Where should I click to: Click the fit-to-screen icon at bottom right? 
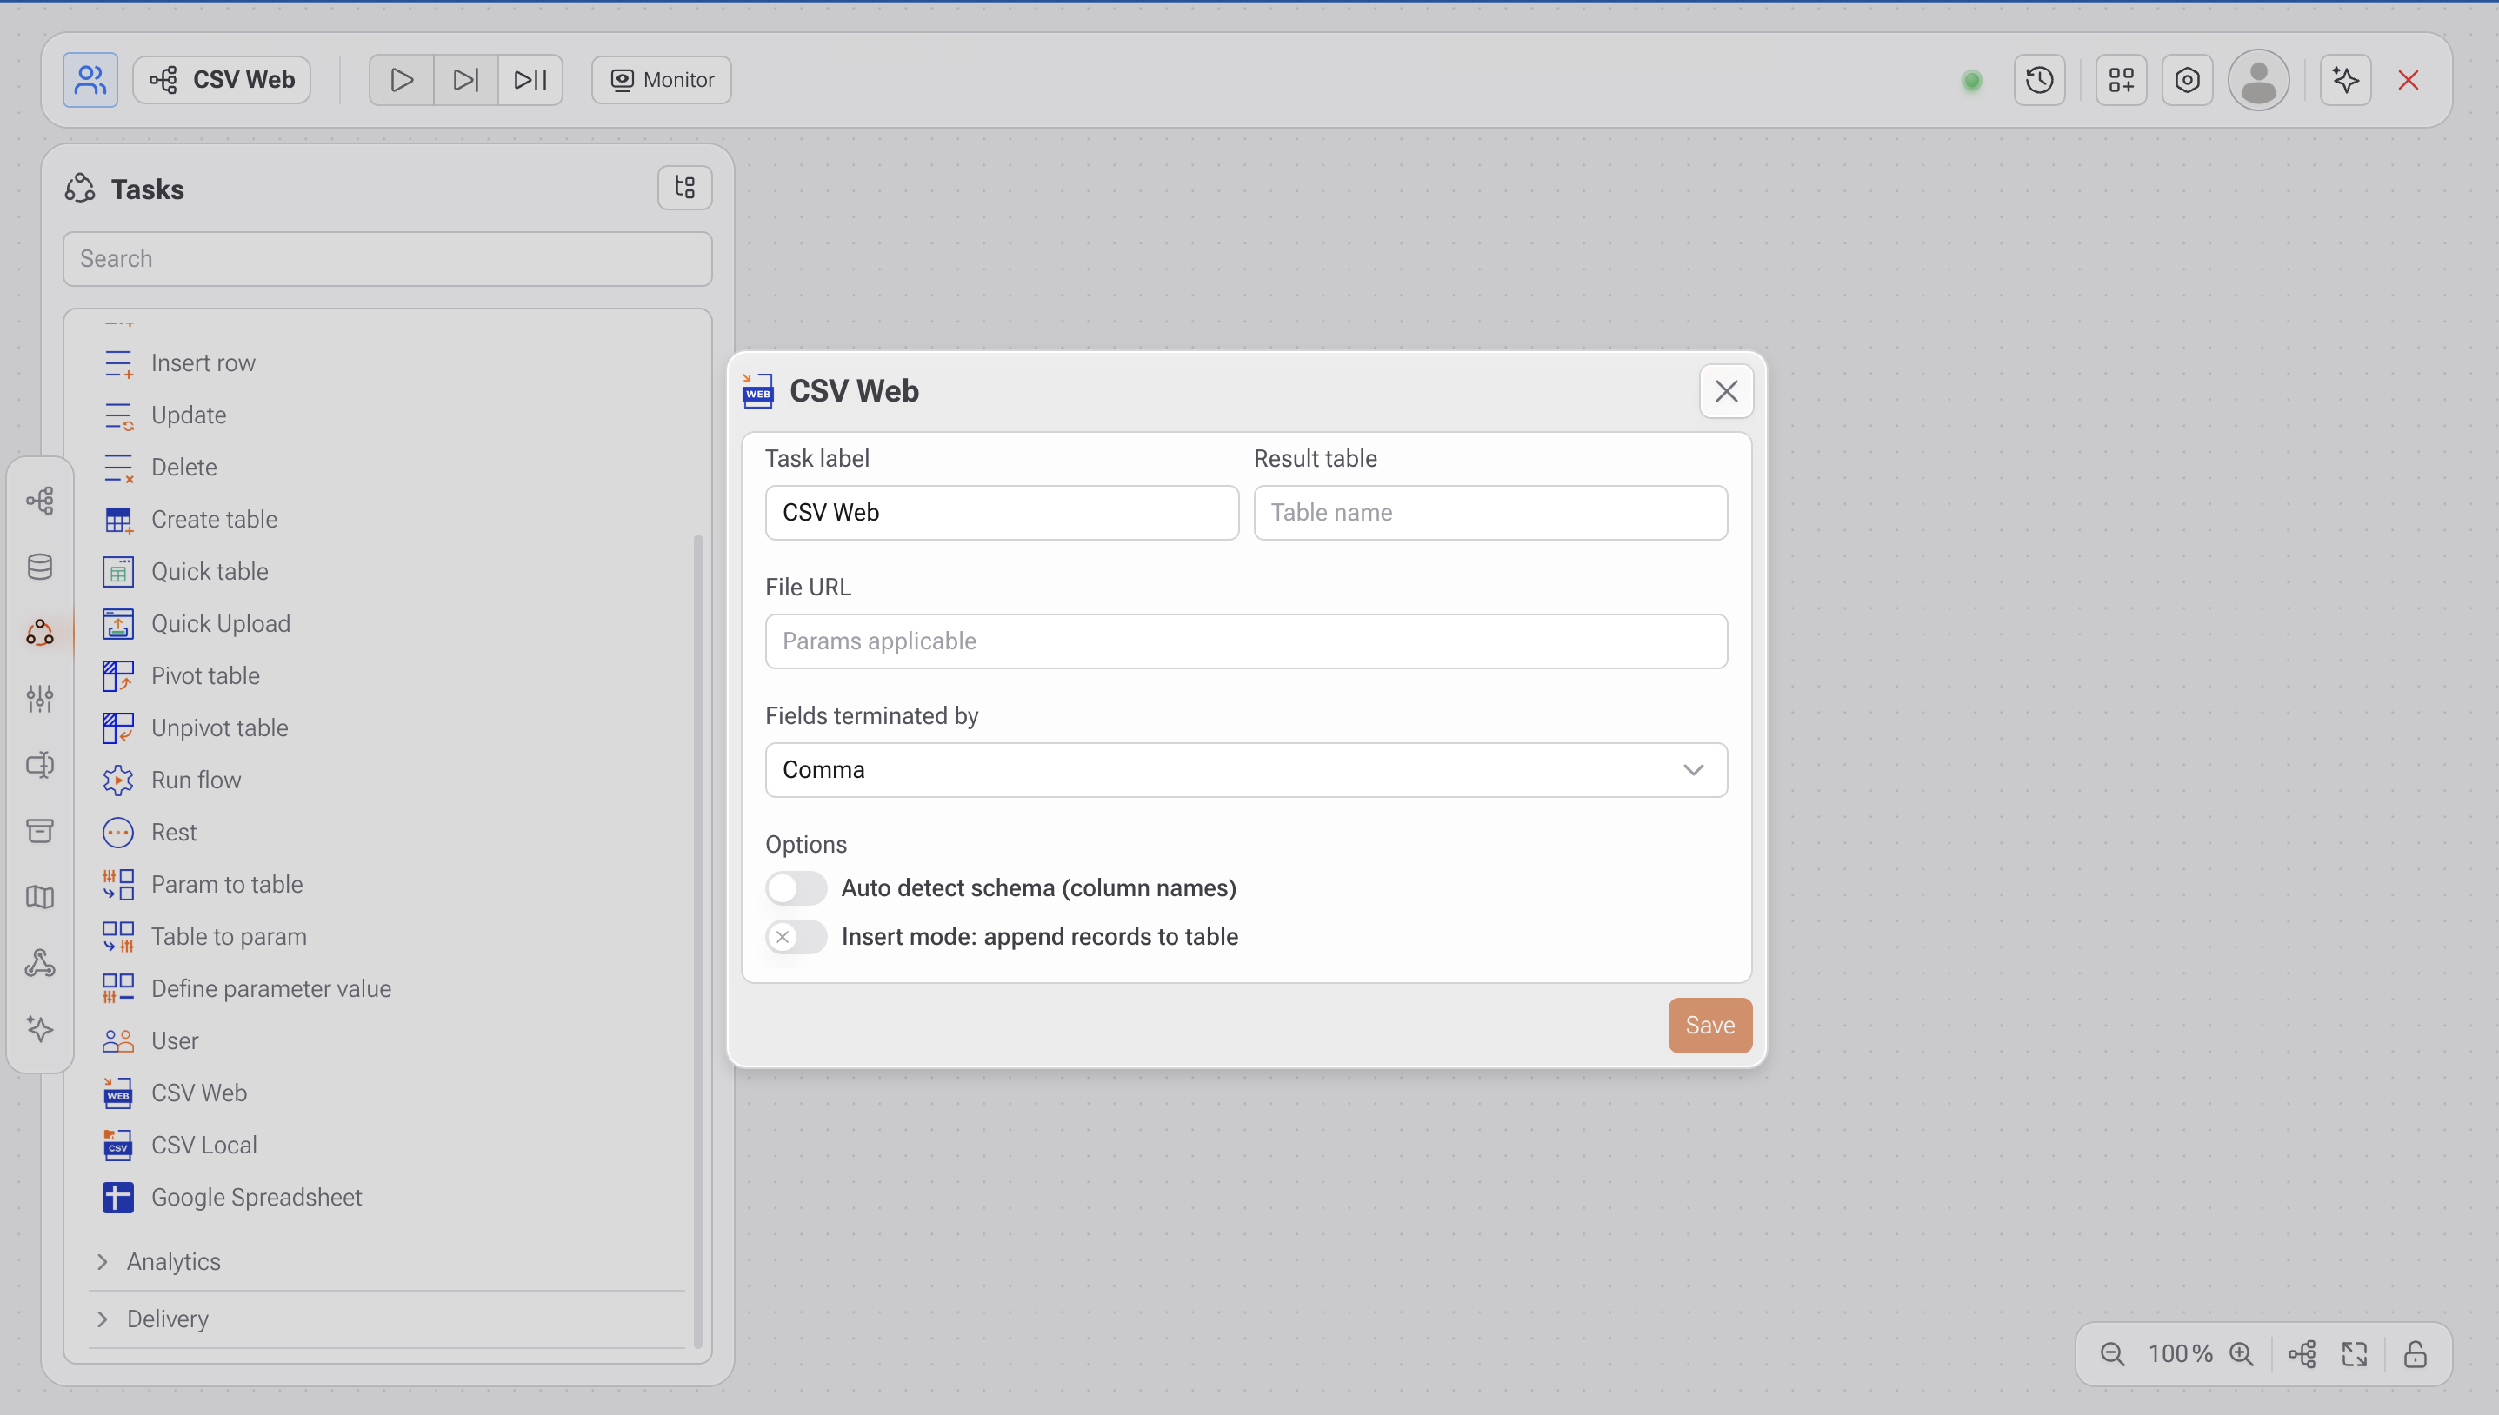pyautogui.click(x=2354, y=1354)
